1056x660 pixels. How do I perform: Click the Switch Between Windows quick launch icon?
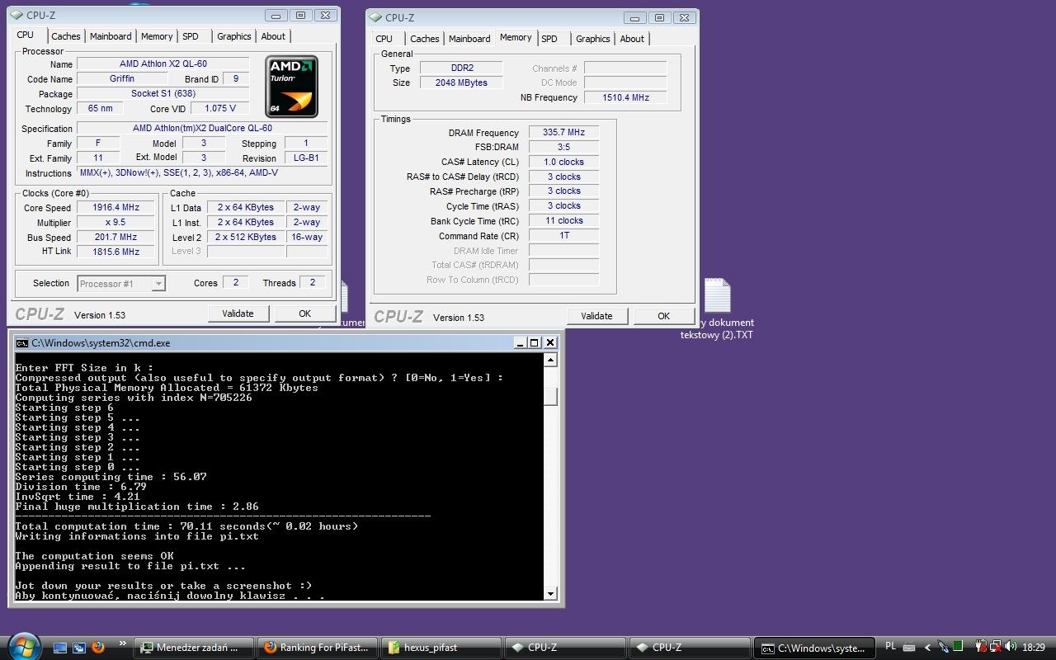79,648
